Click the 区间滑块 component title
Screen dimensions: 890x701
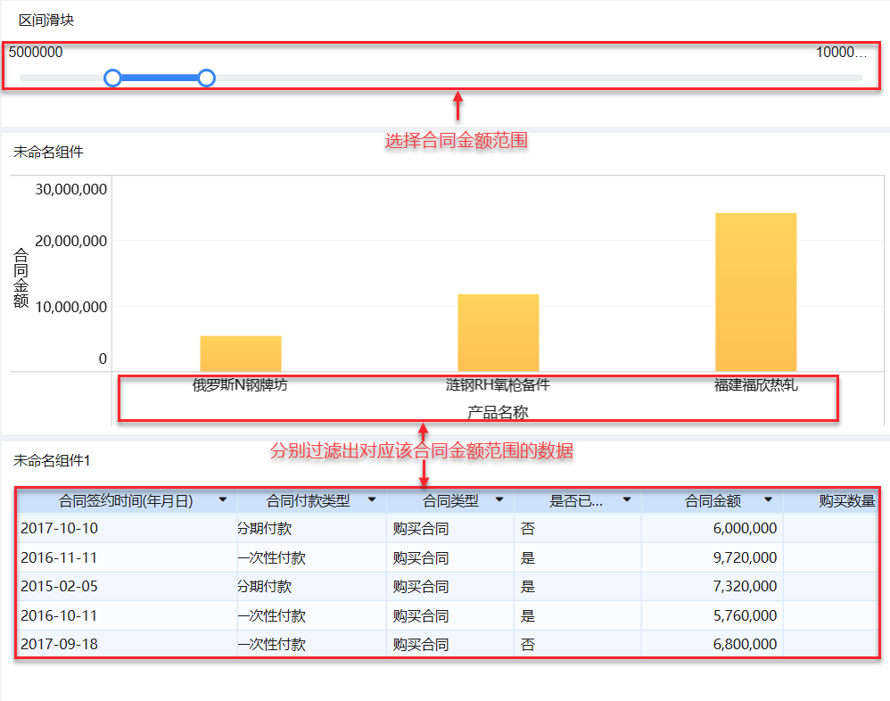click(46, 21)
